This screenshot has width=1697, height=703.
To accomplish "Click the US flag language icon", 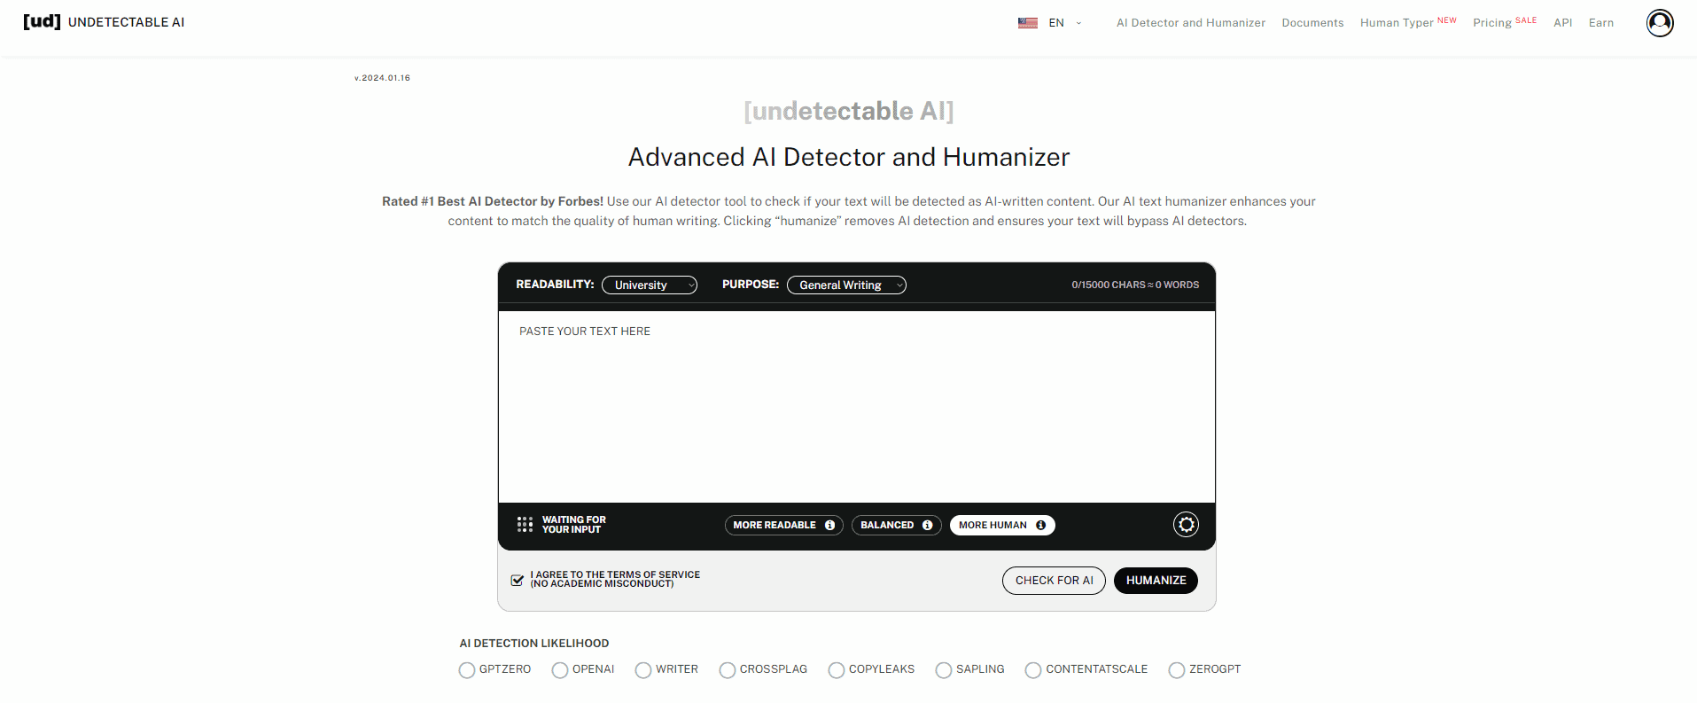I will click(x=1027, y=23).
